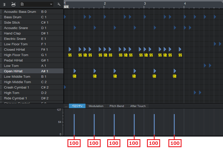Select the first Bass Drum note at bar 1
The width and height of the screenshot is (223, 148).
click(65, 17)
